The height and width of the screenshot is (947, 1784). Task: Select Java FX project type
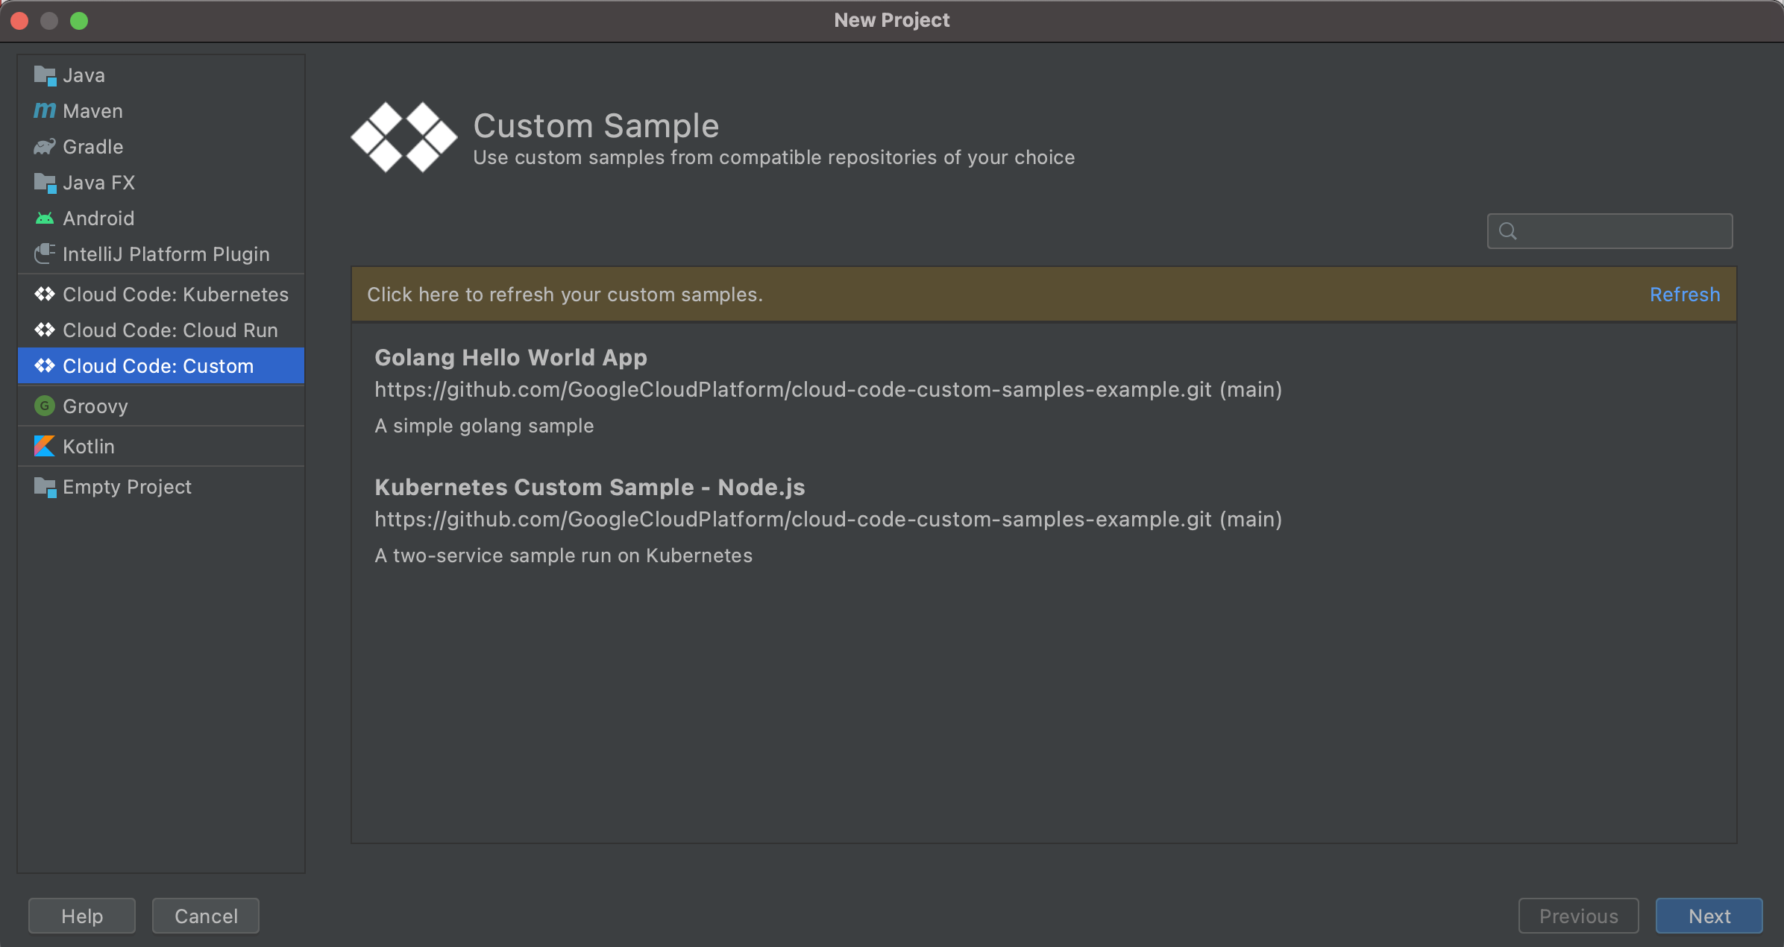click(x=99, y=182)
